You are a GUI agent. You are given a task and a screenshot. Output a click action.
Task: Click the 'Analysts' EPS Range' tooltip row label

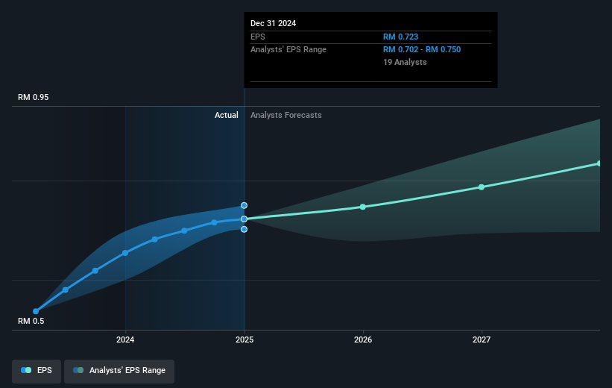coord(288,50)
